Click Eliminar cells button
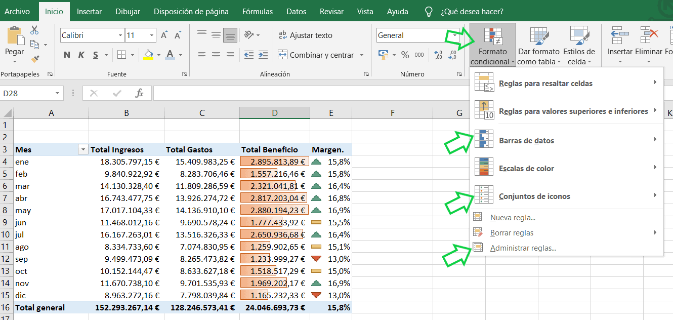 648,46
